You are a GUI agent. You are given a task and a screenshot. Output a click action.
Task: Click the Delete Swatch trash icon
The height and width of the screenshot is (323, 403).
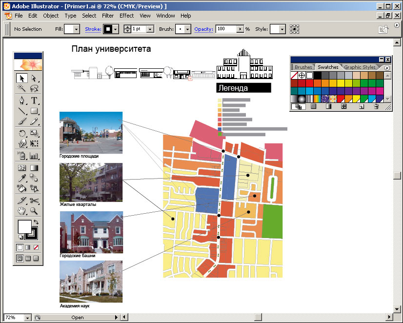[x=376, y=106]
